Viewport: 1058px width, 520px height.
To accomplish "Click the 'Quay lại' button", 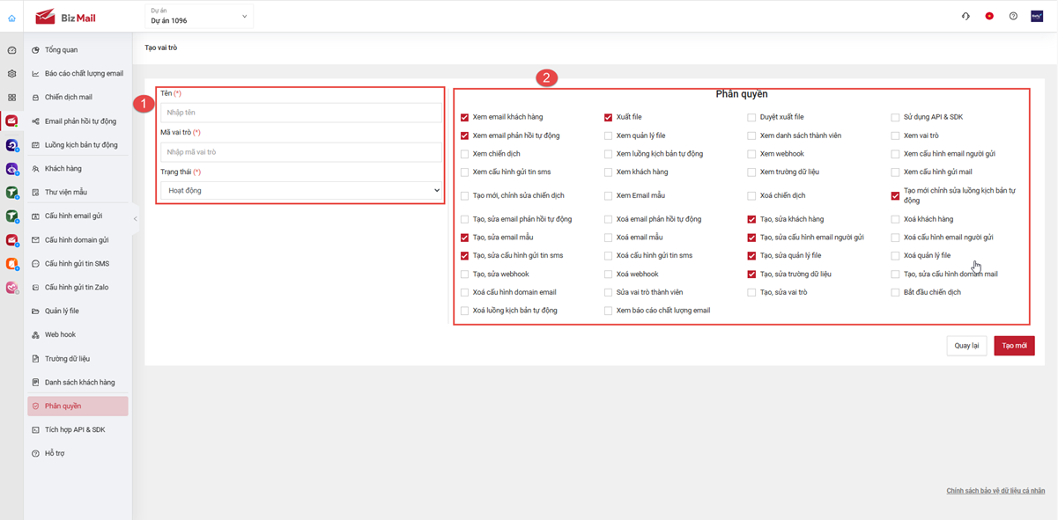I will click(966, 346).
